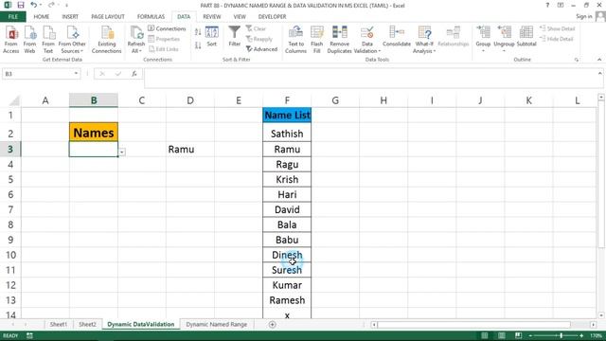
Task: Open Text to Columns wizard
Action: coord(295,40)
